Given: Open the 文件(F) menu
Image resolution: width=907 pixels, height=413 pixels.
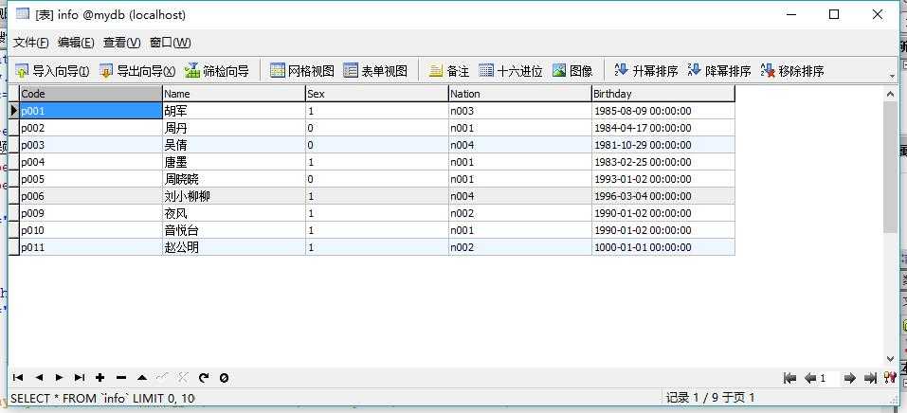Looking at the screenshot, I should click(x=30, y=43).
